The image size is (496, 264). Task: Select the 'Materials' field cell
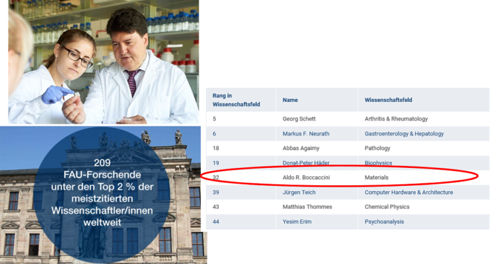pos(377,178)
